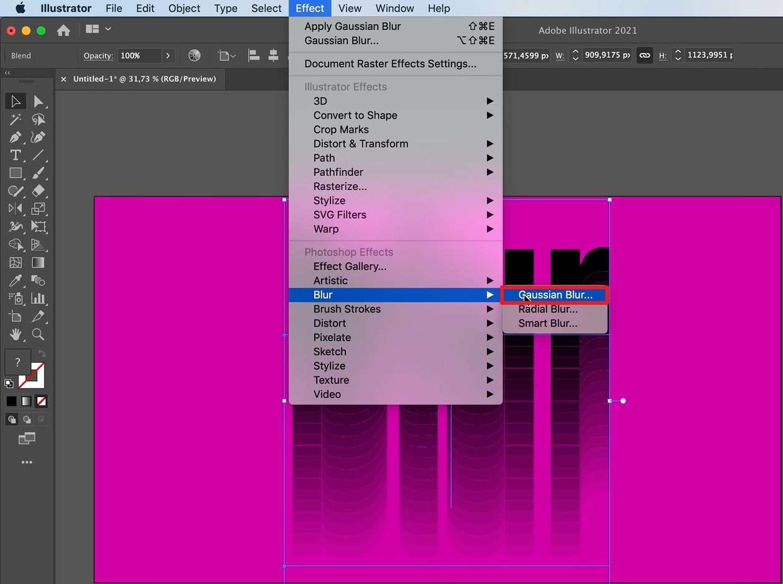The height and width of the screenshot is (584, 783).
Task: Pick the Column Graph tool
Action: point(38,299)
